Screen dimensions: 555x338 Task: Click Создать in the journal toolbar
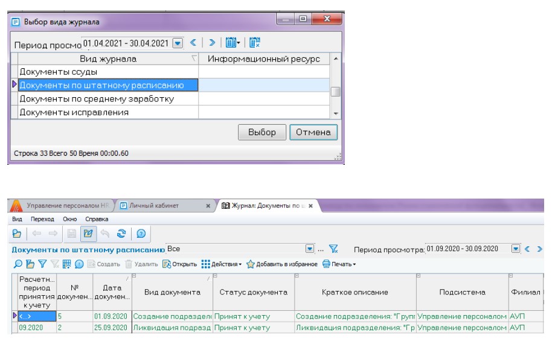[104, 264]
